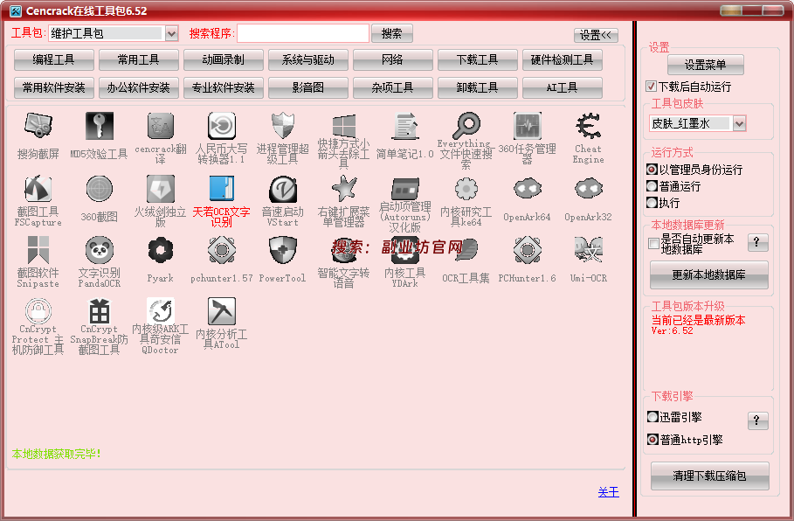794x521 pixels.
Task: Launch the 搜狗截屏 tool icon
Action: point(38,126)
